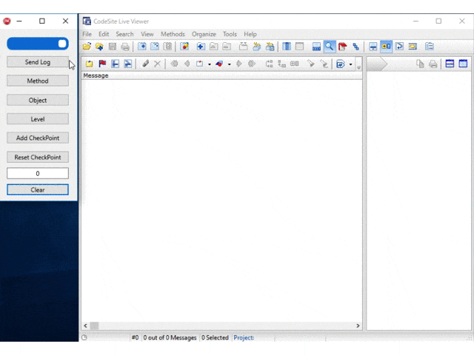Click the blue tag icon before dropdown arrow
Image resolution: width=474 pixels, height=355 pixels.
(341, 64)
